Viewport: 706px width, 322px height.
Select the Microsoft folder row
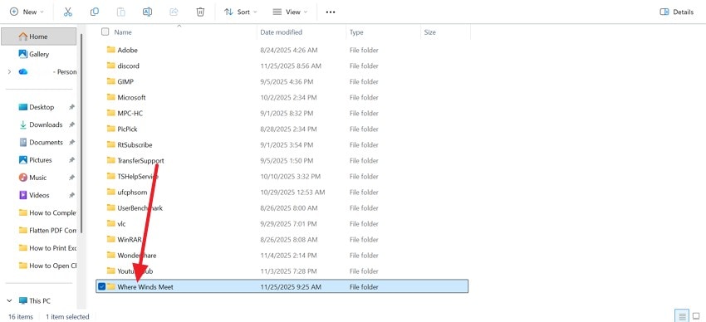[282, 97]
